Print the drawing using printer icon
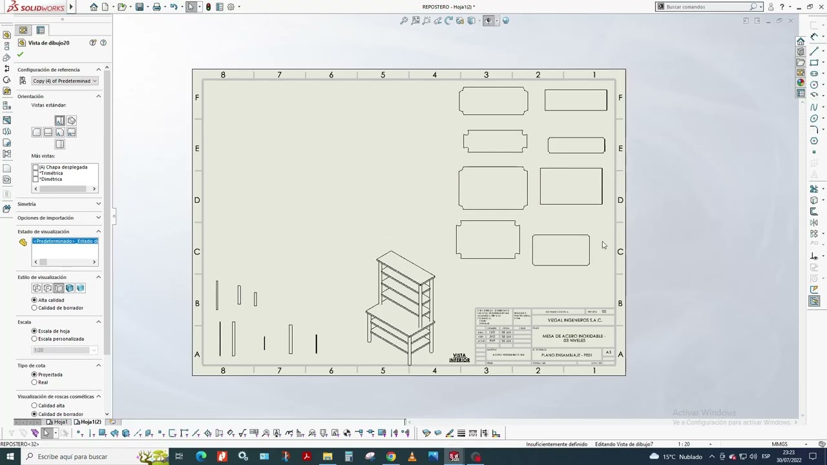Viewport: 827px width, 465px height. (x=156, y=7)
